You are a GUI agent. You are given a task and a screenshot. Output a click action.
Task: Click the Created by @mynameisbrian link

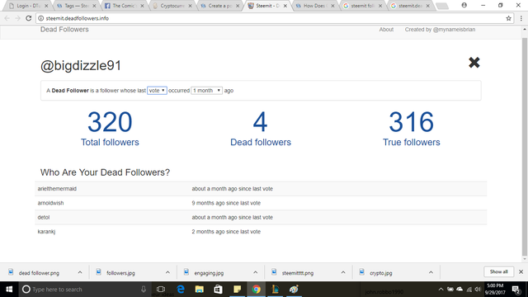pyautogui.click(x=440, y=30)
